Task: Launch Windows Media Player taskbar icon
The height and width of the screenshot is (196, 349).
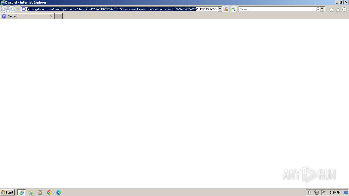Action: pos(40,192)
